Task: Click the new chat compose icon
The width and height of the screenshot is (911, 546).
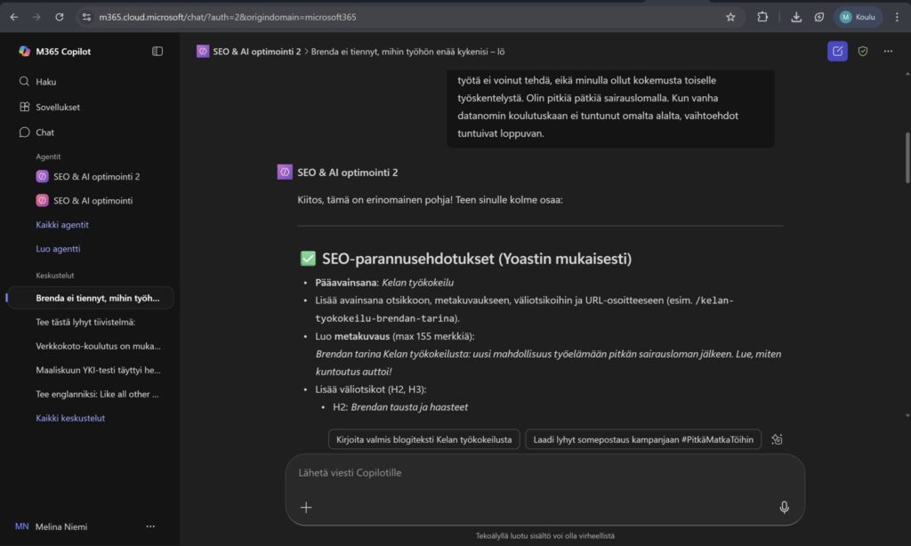Action: click(x=837, y=52)
